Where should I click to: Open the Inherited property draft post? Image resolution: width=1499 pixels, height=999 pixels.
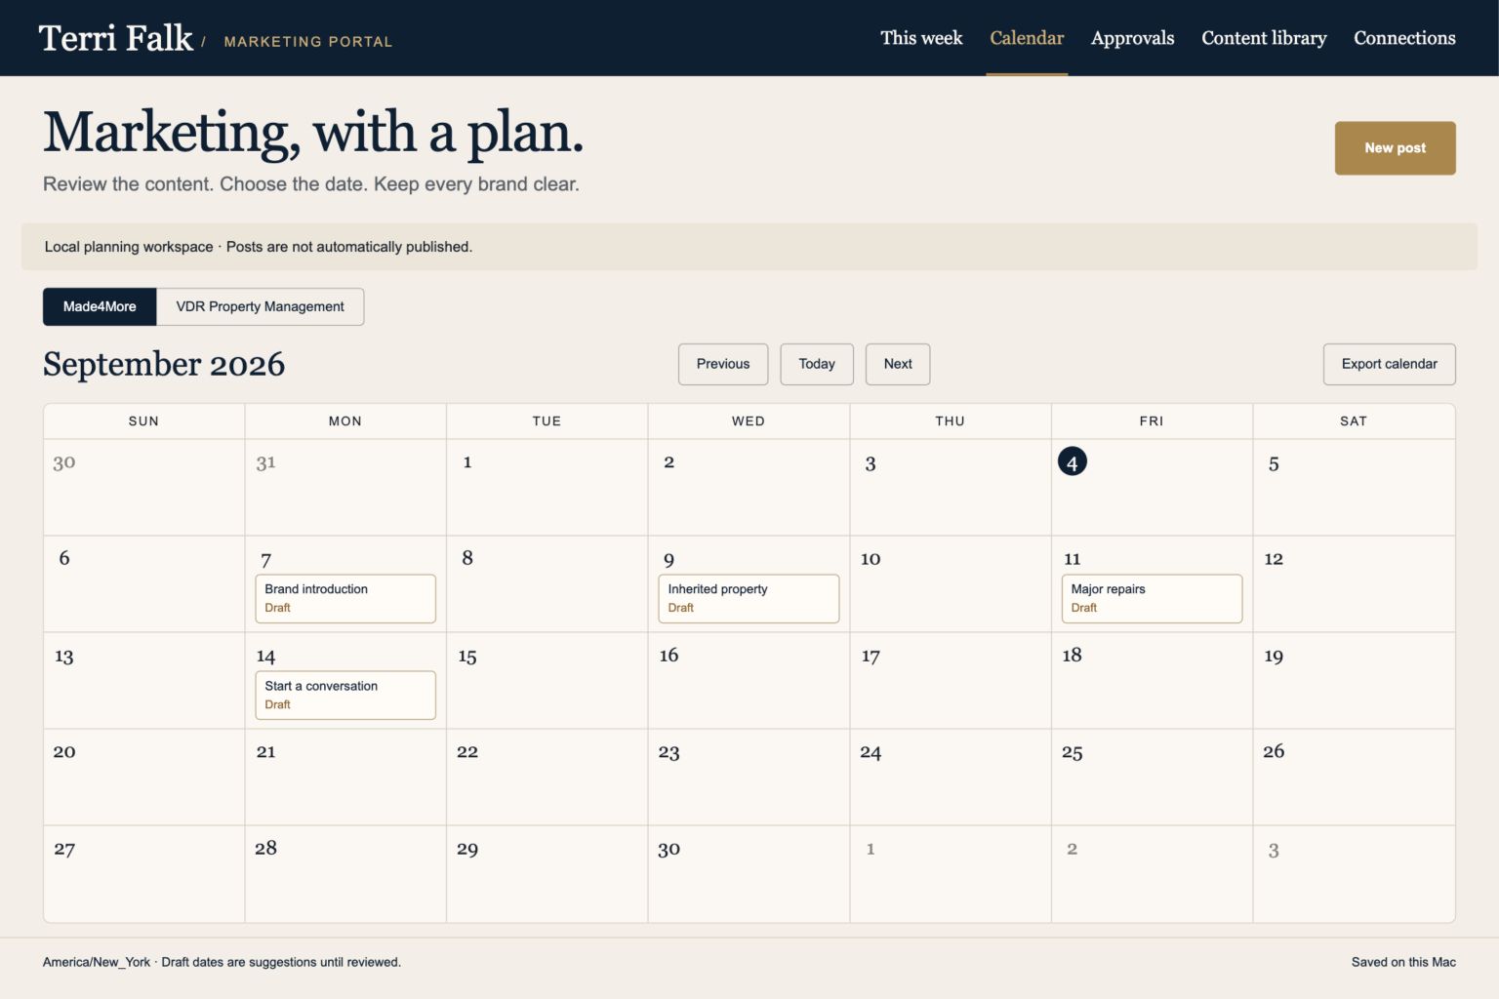click(x=749, y=598)
